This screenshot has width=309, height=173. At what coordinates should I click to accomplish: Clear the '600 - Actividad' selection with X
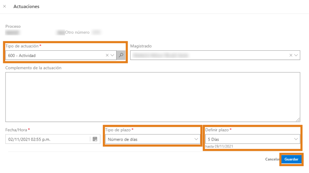tap(107, 55)
